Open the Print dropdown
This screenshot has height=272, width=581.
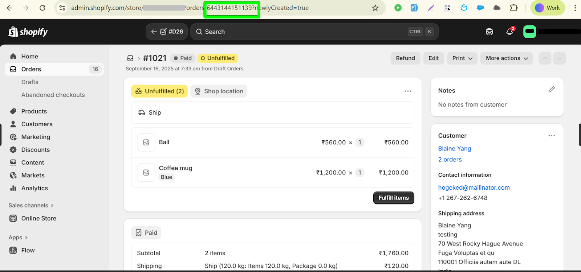(x=462, y=58)
